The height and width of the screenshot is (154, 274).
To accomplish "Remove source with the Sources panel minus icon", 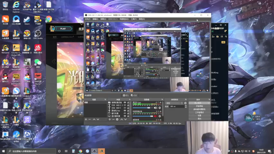I will click(113, 119).
